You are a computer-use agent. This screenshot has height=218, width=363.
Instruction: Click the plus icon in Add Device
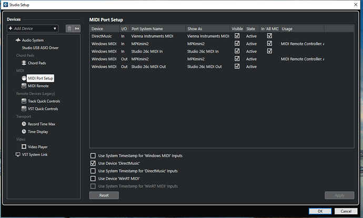click(11, 28)
